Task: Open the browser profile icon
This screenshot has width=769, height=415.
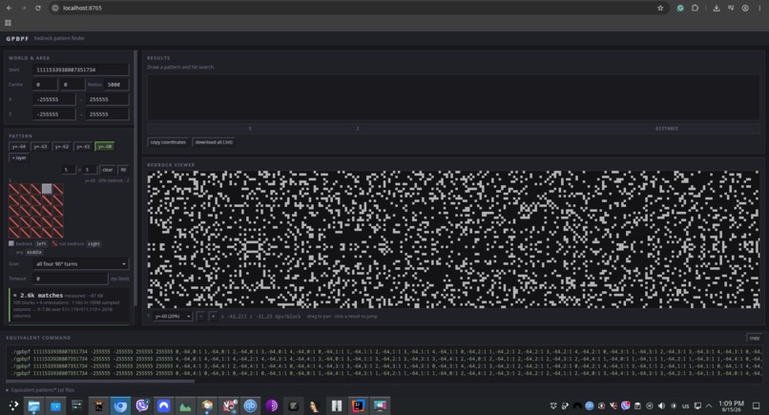Action: 745,8
